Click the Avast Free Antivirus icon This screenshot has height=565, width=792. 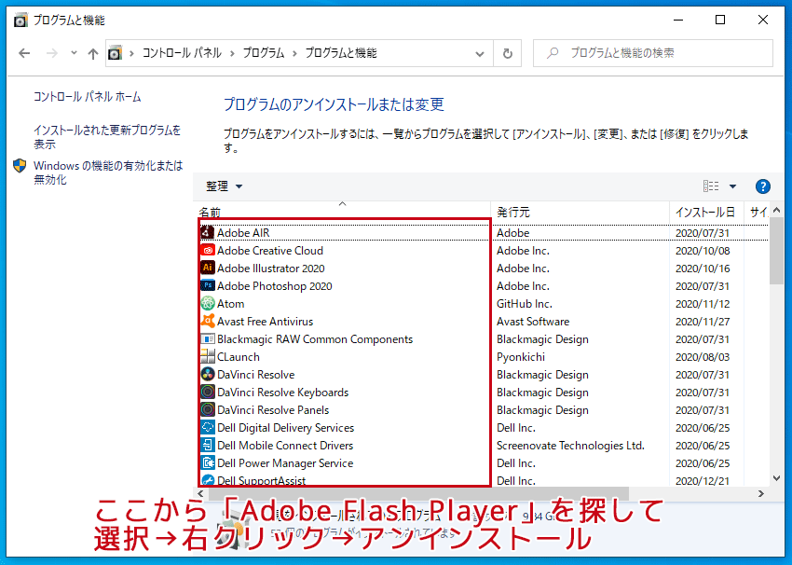210,321
